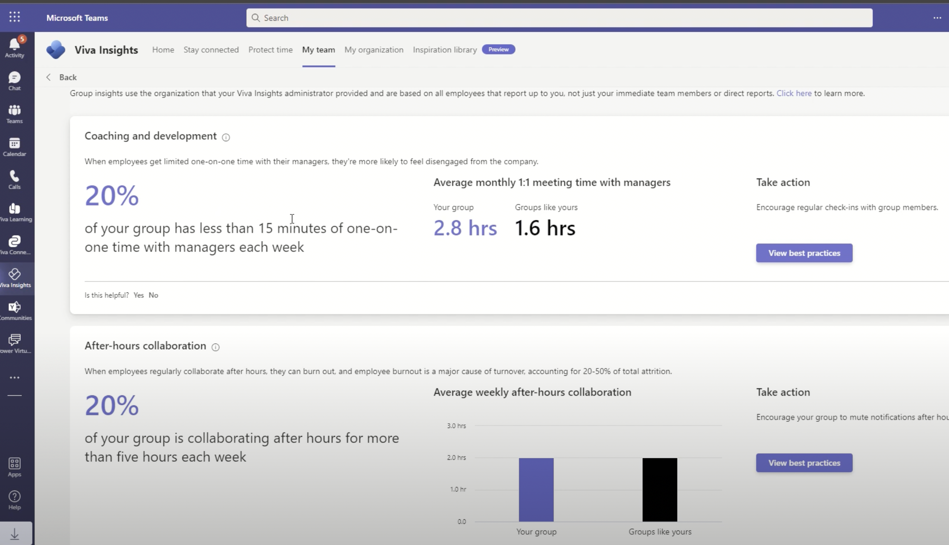Image resolution: width=949 pixels, height=545 pixels.
Task: Click the Microsoft Teams title
Action: click(x=77, y=18)
